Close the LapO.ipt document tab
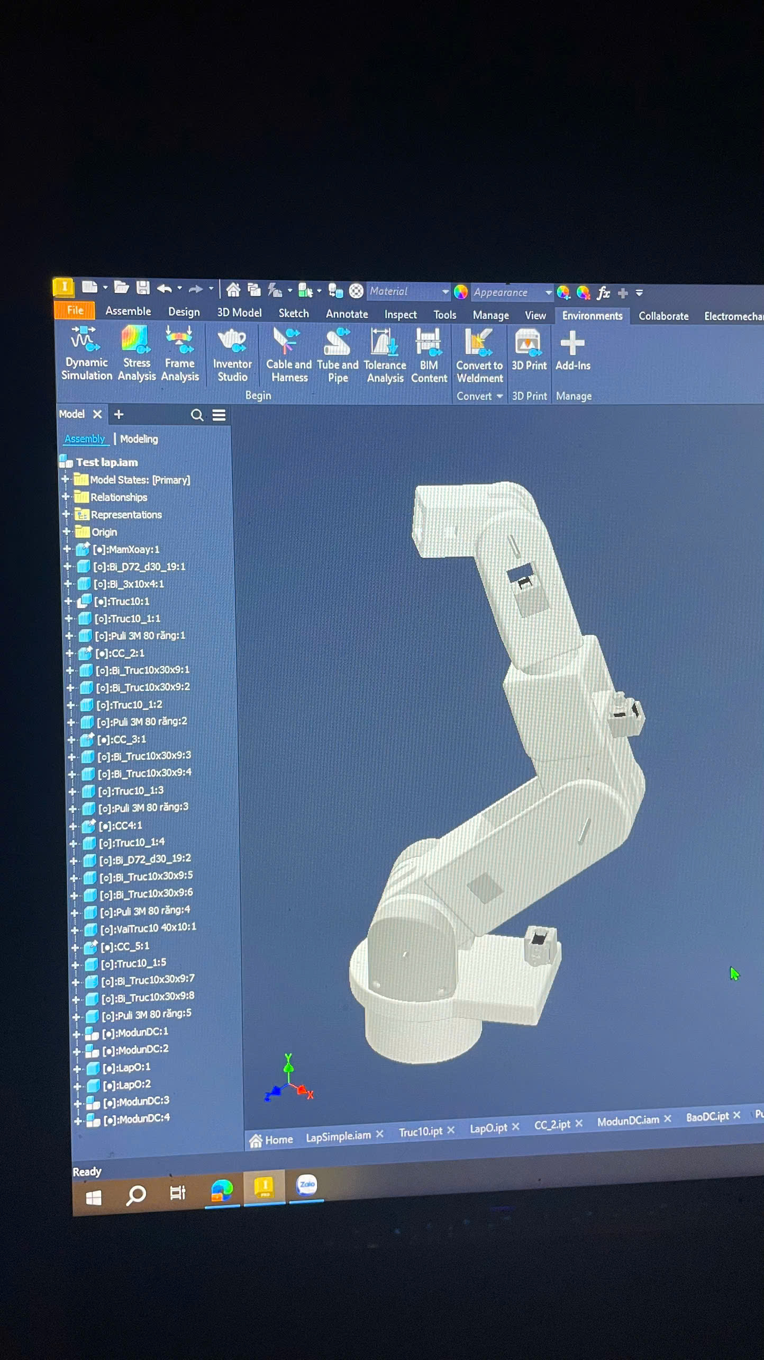 [x=516, y=1127]
